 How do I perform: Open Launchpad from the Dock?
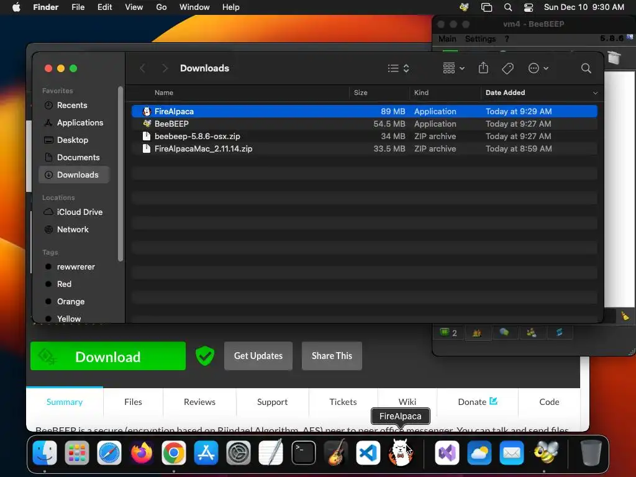tap(76, 453)
